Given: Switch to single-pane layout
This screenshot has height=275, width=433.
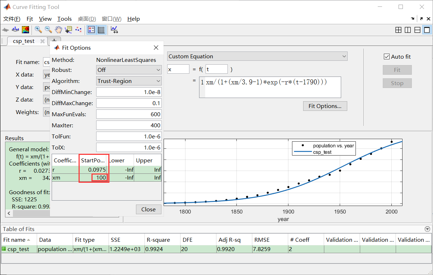Looking at the screenshot, I should coord(427,30).
